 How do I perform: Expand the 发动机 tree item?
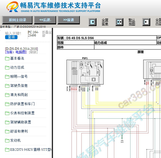15,141
